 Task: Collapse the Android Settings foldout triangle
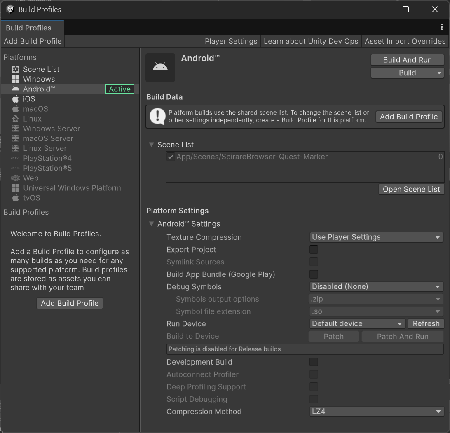click(x=151, y=224)
